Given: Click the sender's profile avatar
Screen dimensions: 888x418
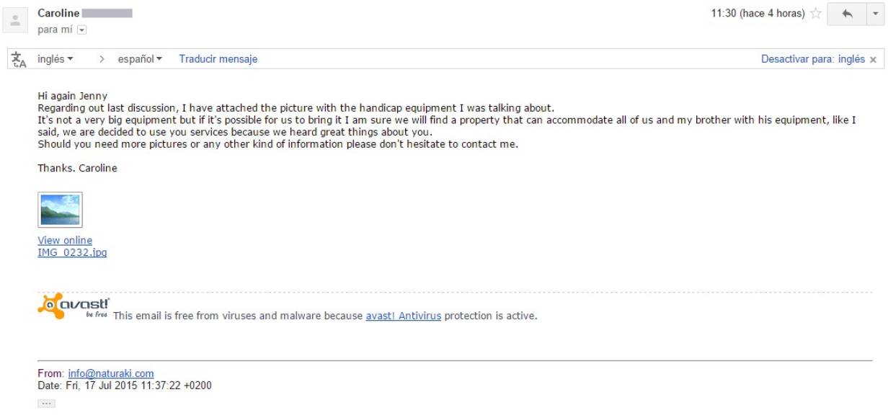Looking at the screenshot, I should point(16,20).
